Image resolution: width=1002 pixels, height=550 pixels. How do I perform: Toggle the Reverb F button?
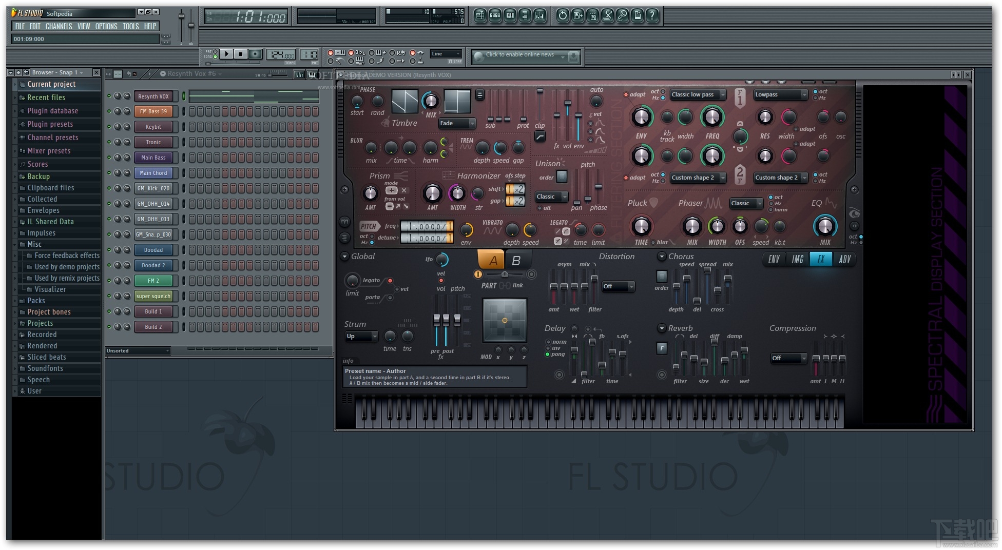pos(662,348)
